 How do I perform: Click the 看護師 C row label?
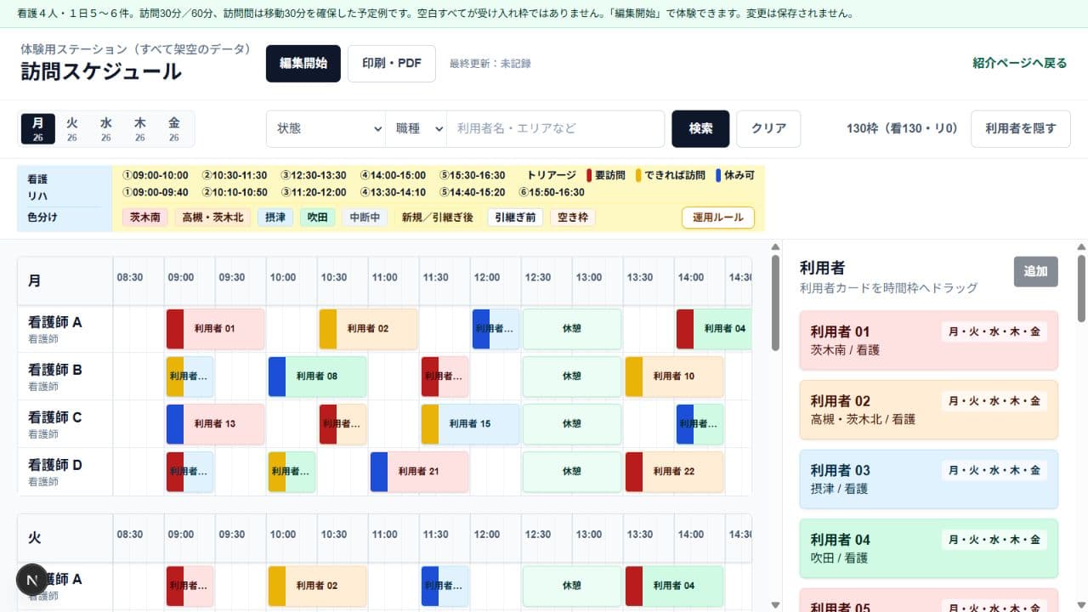[65, 424]
